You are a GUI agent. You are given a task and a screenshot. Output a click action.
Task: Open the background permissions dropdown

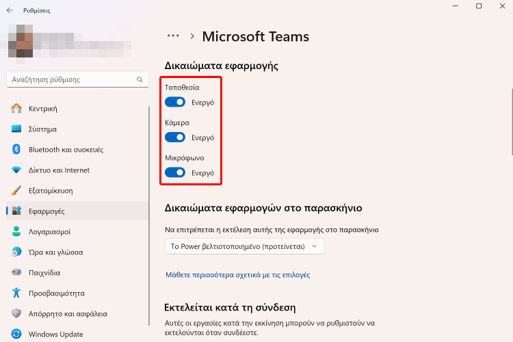pyautogui.click(x=244, y=246)
